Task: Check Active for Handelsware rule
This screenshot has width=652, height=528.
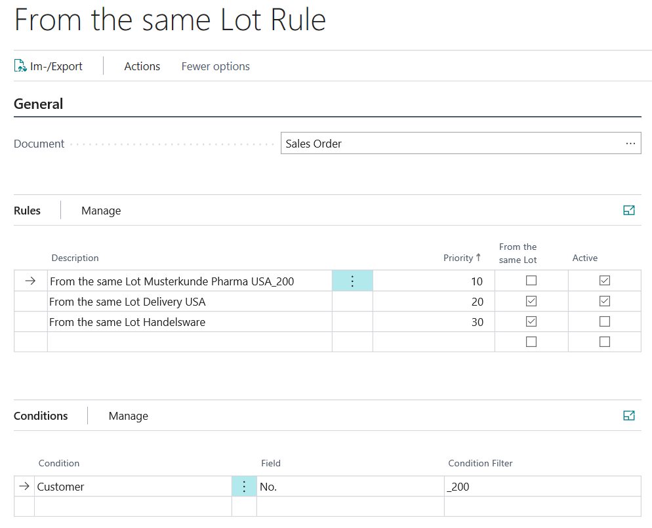Action: [605, 321]
